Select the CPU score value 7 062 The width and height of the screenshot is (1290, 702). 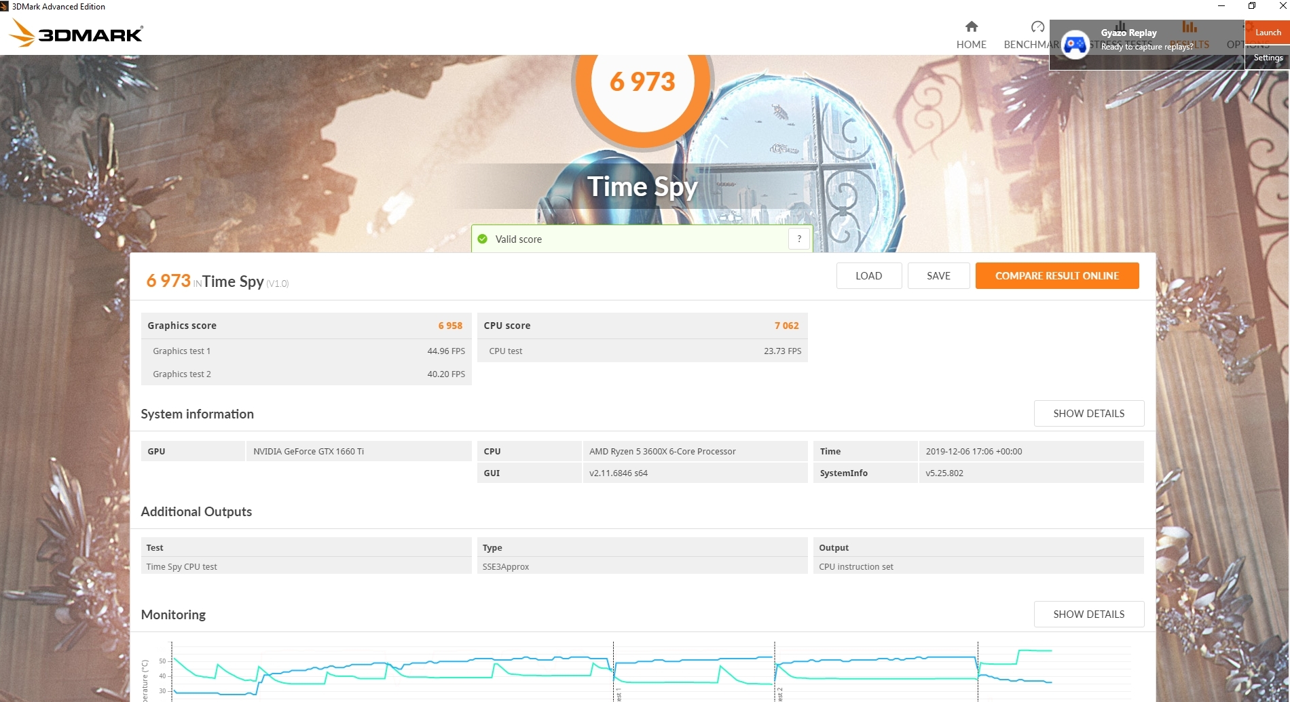point(786,326)
